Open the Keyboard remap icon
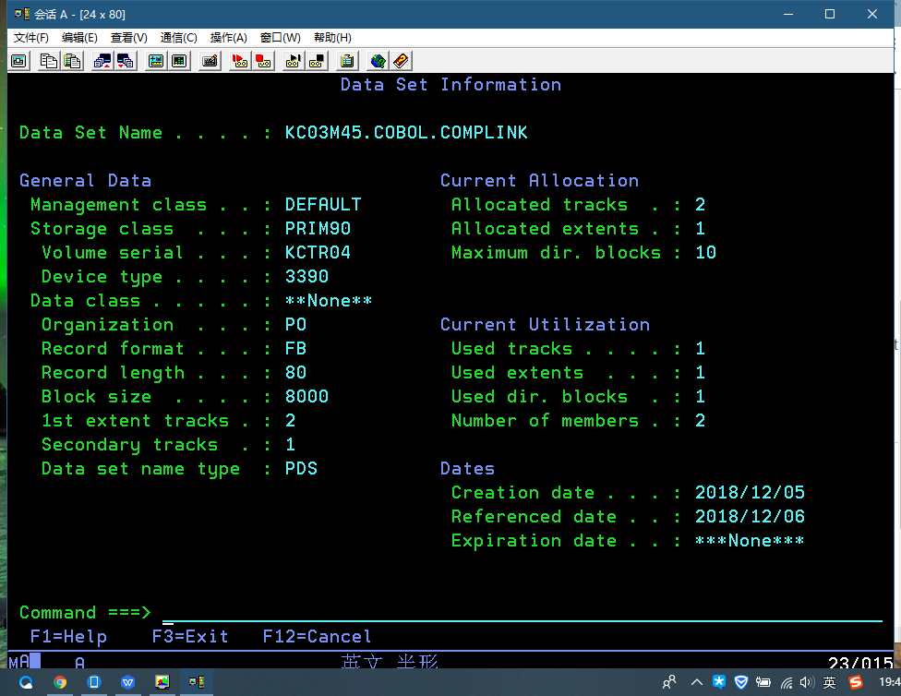Image resolution: width=901 pixels, height=696 pixels. 210,61
